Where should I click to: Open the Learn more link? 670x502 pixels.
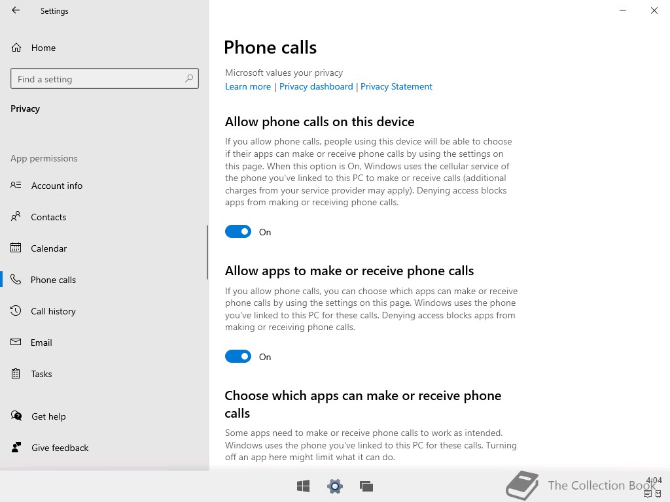tap(248, 86)
